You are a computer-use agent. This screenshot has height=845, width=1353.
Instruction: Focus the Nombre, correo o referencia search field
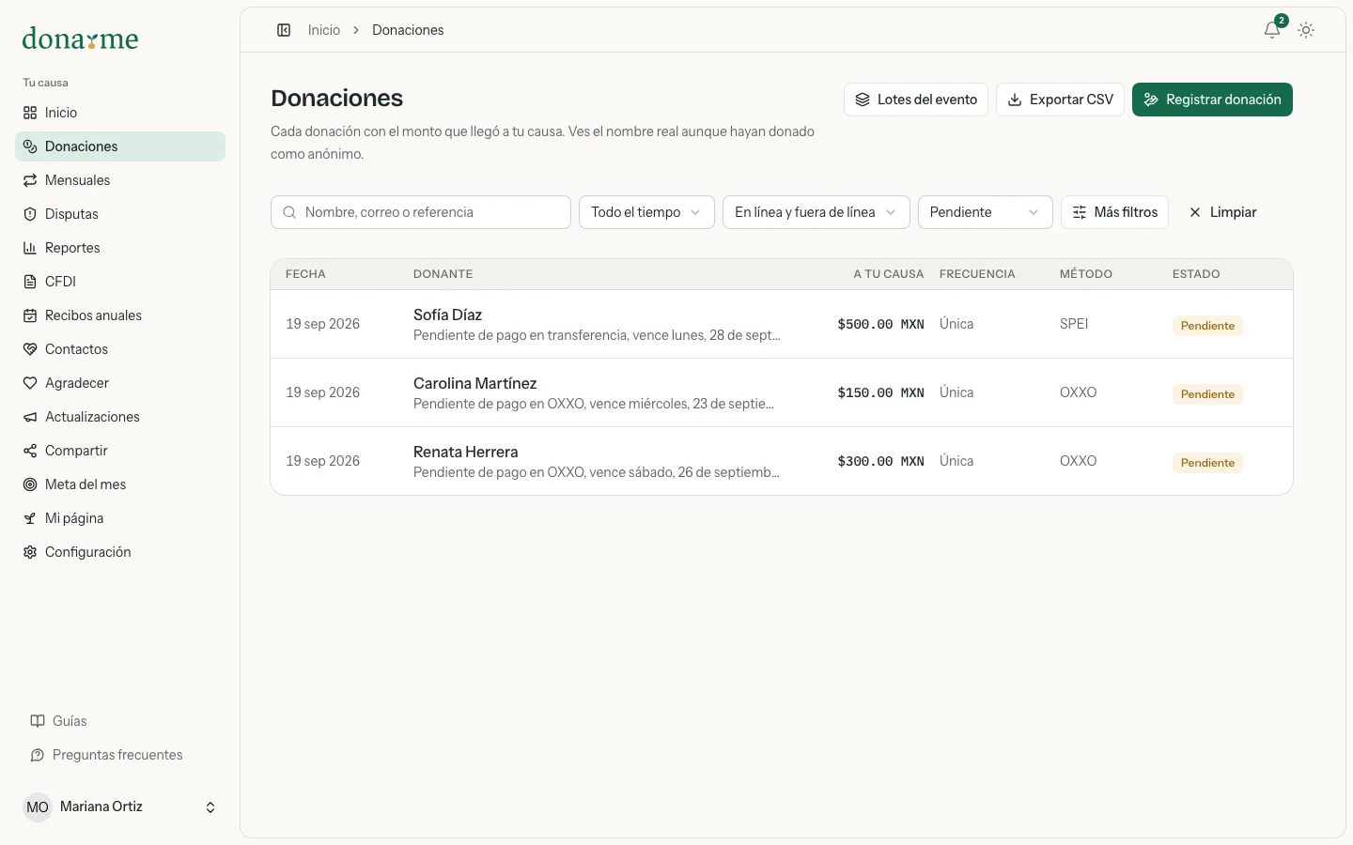[x=421, y=212]
